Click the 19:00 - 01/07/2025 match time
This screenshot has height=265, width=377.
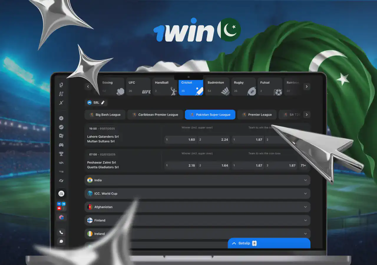[x=102, y=128]
